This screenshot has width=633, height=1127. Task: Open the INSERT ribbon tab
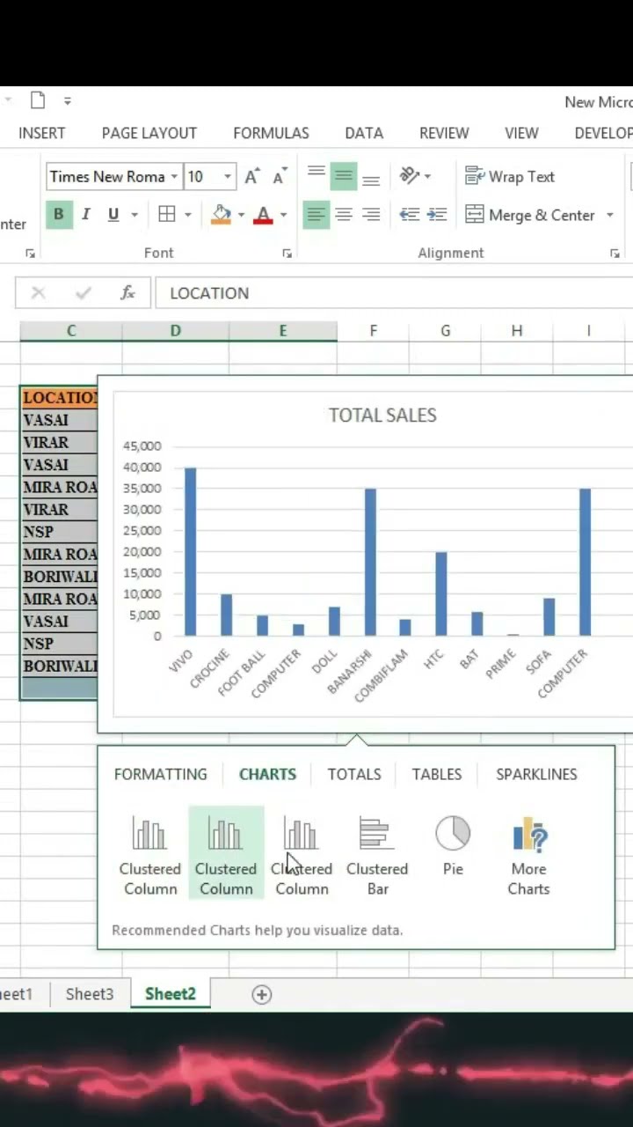(x=42, y=133)
